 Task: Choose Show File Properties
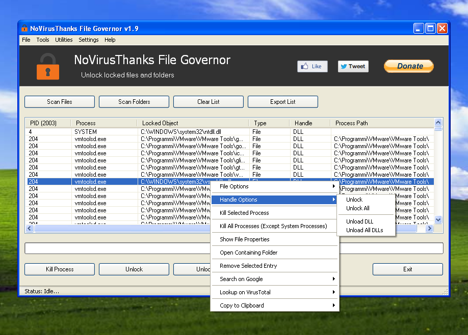[275, 239]
